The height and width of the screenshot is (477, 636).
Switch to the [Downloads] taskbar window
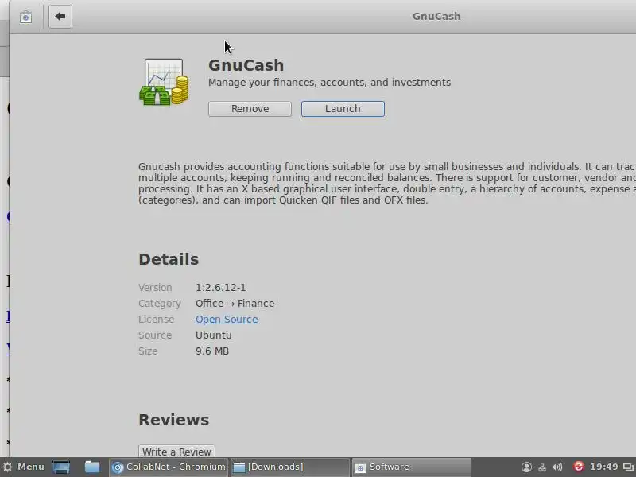(290, 467)
